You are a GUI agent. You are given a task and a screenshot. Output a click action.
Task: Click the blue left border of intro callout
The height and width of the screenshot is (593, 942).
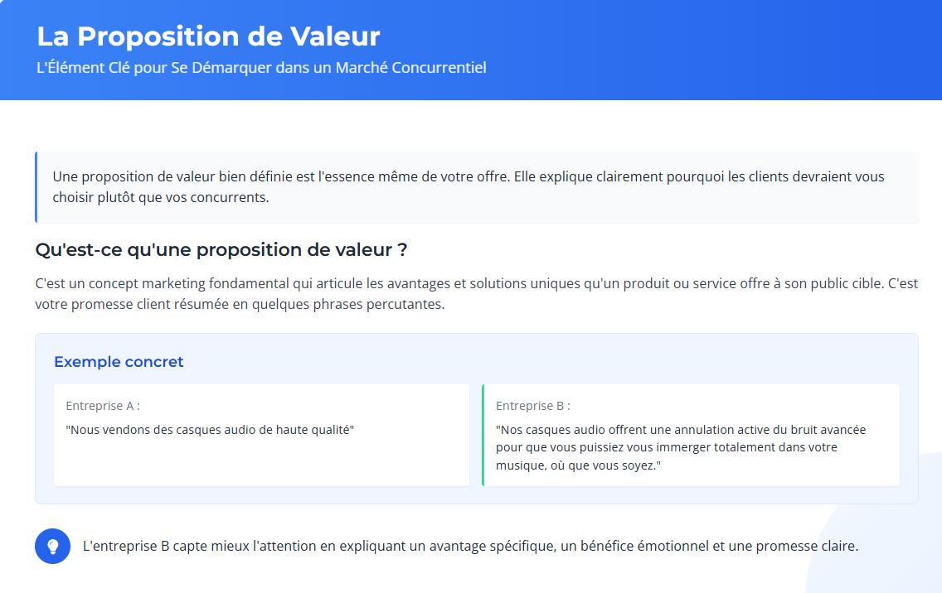coord(36,187)
